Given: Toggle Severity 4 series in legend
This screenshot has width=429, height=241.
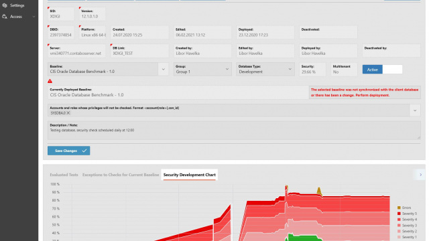Looking at the screenshot, I should click(x=399, y=220).
